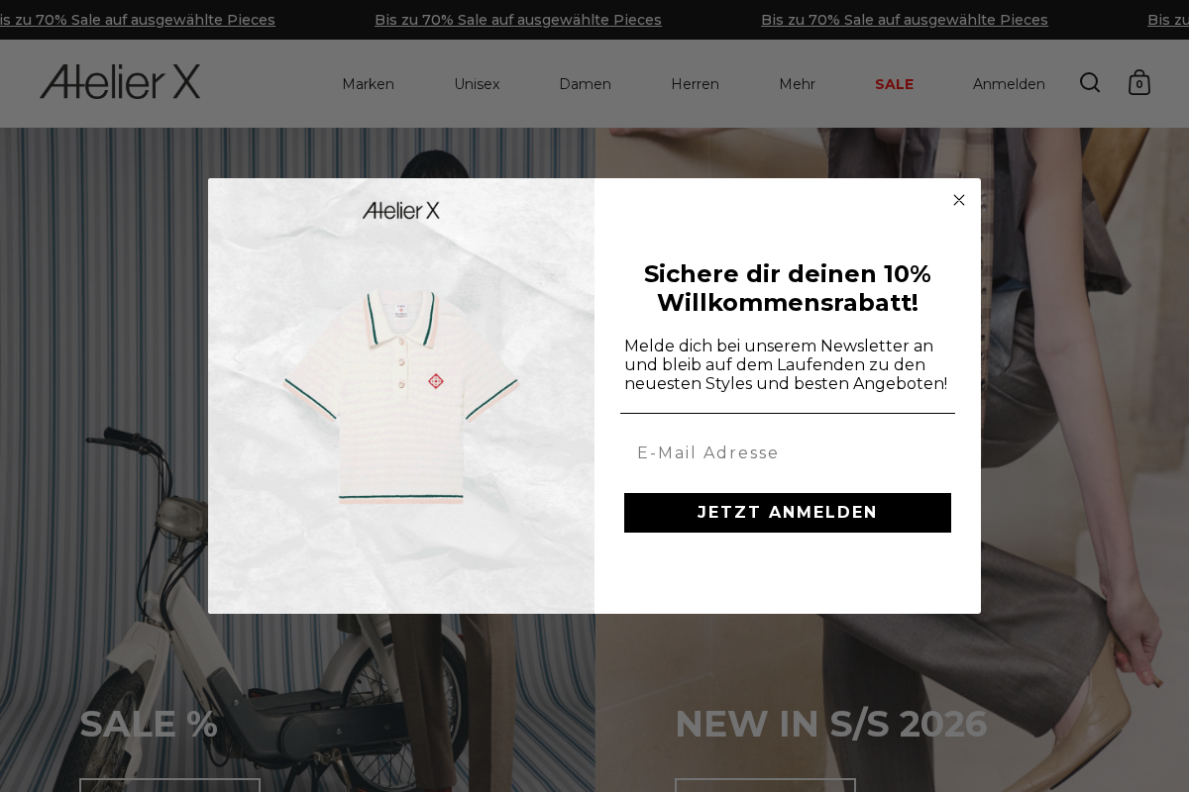The height and width of the screenshot is (792, 1189).
Task: Click the NEW IN S/S 2026 heading
Action: coord(831,724)
